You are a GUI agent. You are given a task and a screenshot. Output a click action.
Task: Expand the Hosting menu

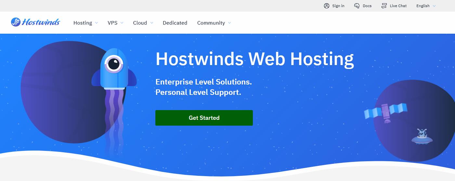click(x=85, y=23)
